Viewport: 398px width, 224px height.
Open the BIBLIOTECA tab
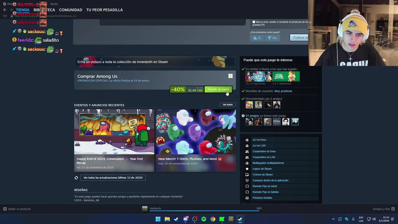click(44, 10)
